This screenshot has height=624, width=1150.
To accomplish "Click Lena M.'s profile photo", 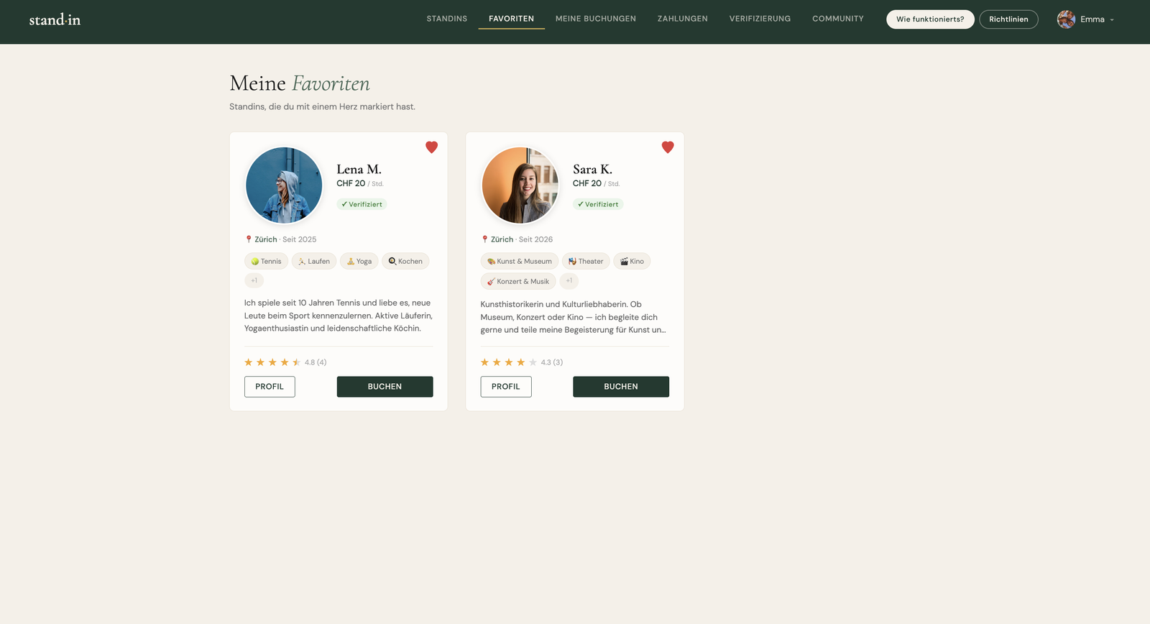I will 284,185.
